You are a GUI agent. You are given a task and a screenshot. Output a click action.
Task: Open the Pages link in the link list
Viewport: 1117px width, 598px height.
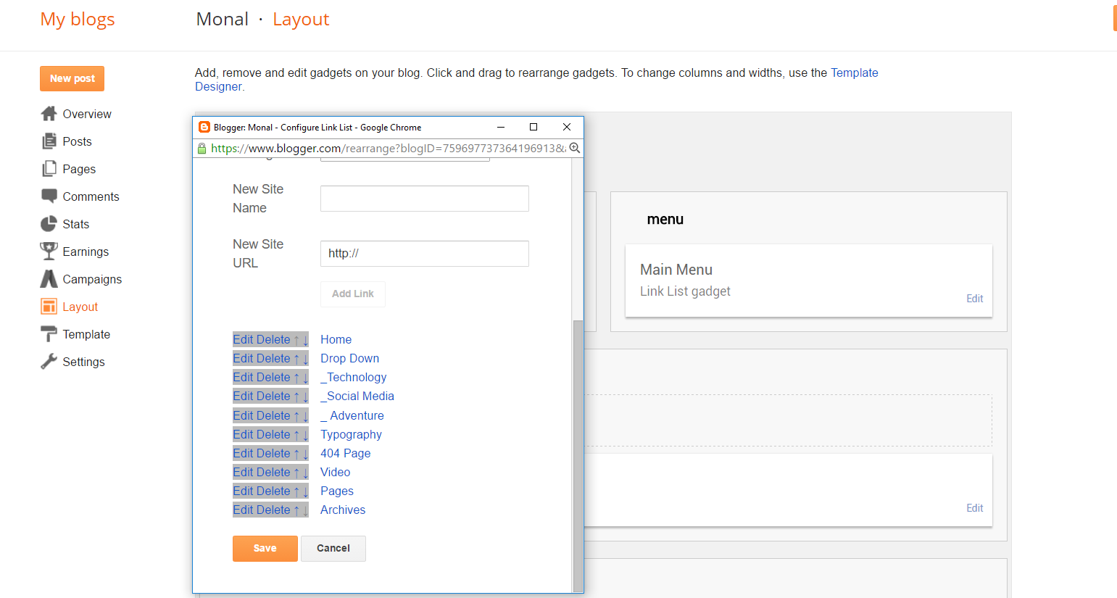(x=337, y=491)
